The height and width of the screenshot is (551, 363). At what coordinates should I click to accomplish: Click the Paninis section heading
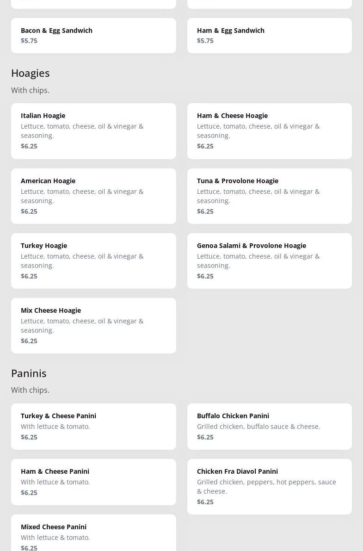[x=29, y=373]
